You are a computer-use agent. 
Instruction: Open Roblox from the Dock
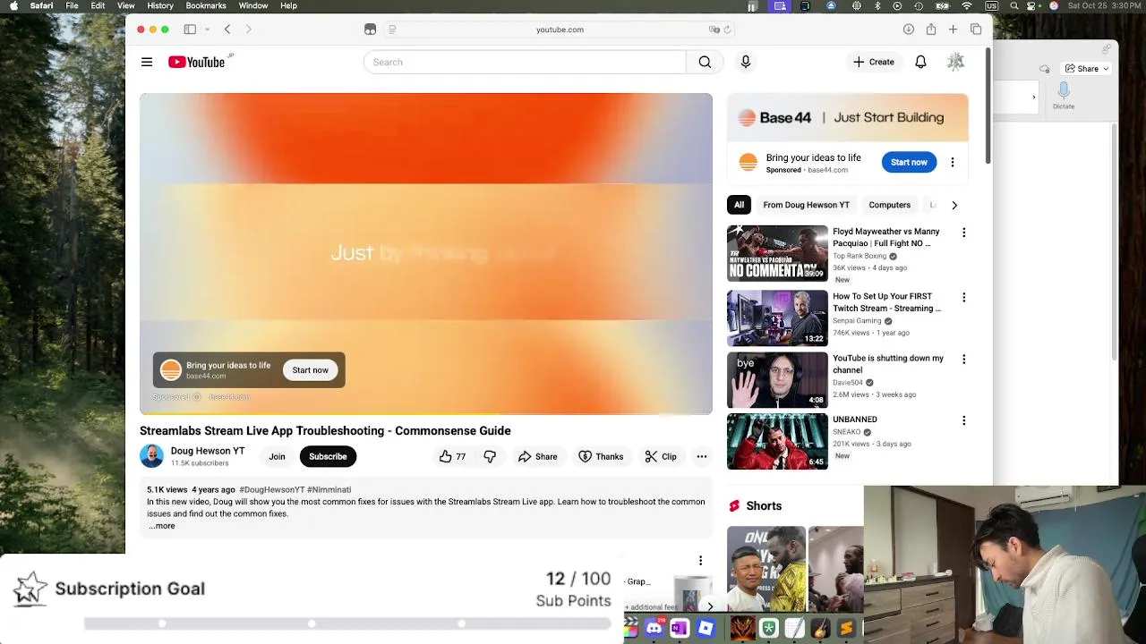pyautogui.click(x=706, y=629)
